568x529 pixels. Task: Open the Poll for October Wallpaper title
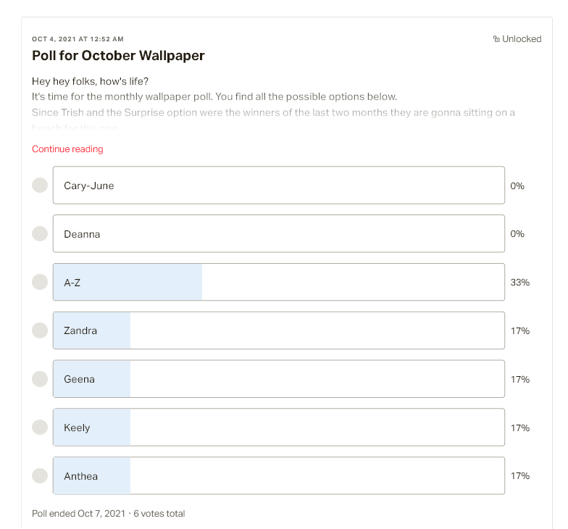(x=118, y=55)
